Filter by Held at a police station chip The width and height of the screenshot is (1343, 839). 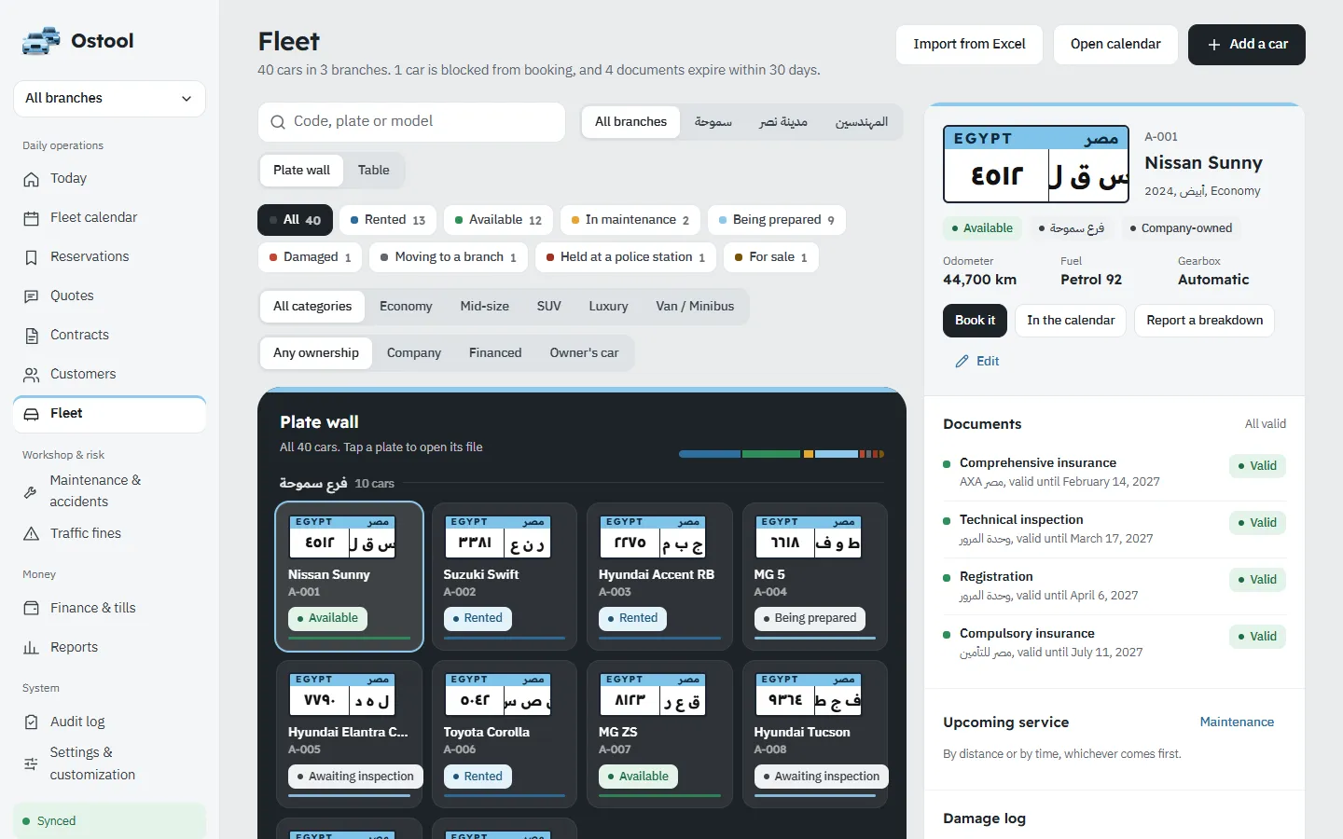point(626,257)
